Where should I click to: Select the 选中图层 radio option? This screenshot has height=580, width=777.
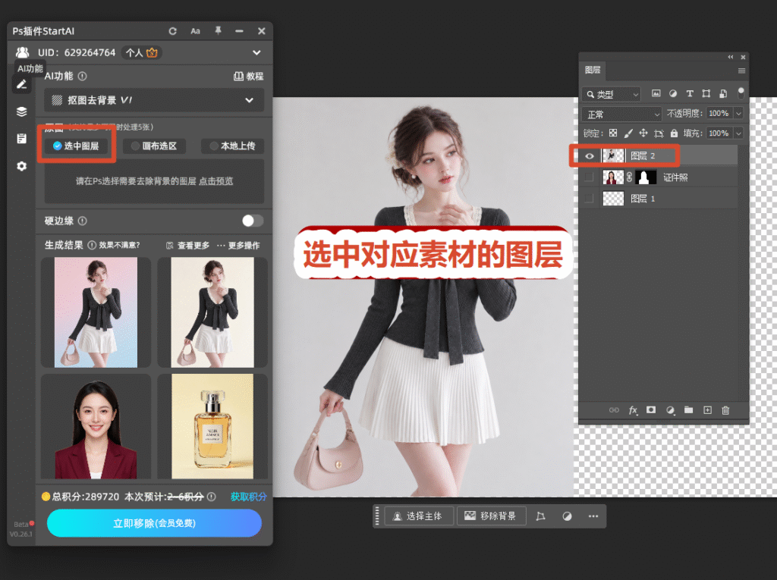pos(77,146)
